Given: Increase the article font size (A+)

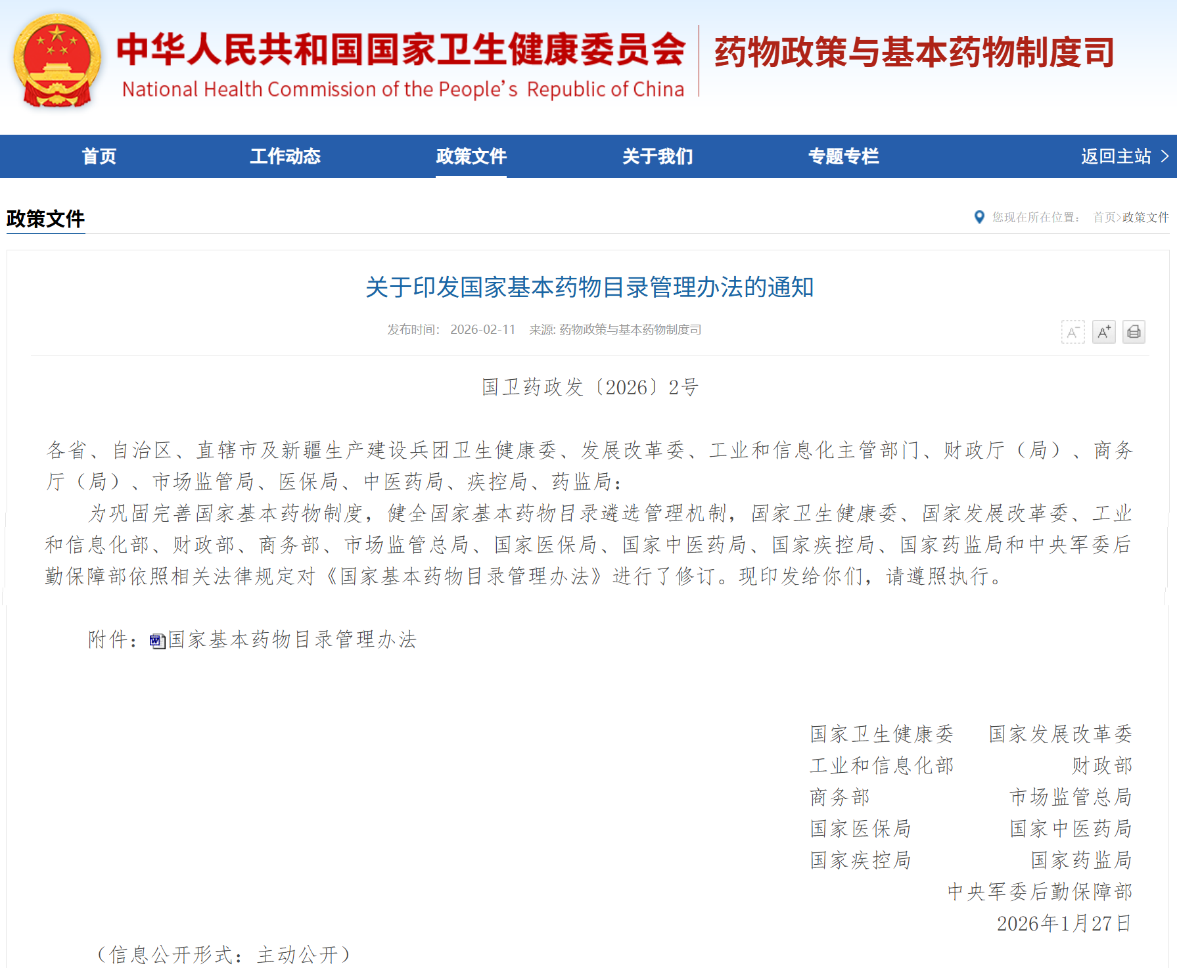Looking at the screenshot, I should [1103, 332].
